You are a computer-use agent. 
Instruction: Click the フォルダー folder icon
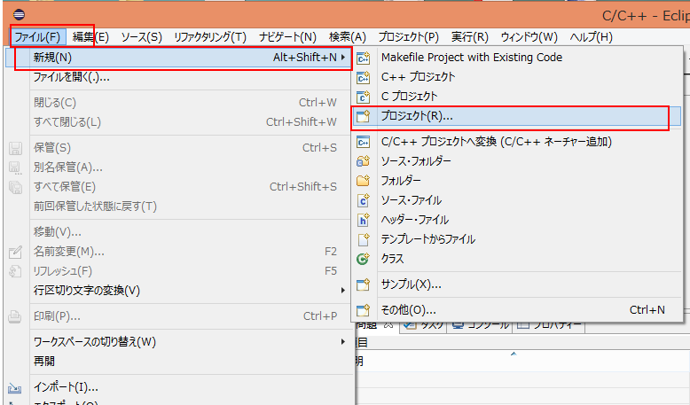(363, 181)
